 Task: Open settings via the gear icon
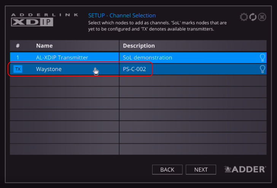[244, 17]
